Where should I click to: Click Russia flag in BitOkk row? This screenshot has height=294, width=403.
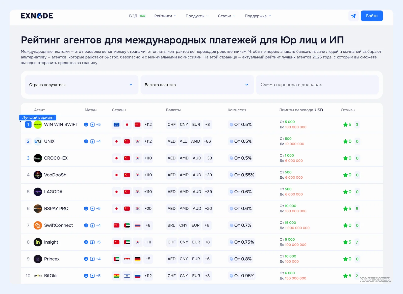(x=137, y=276)
